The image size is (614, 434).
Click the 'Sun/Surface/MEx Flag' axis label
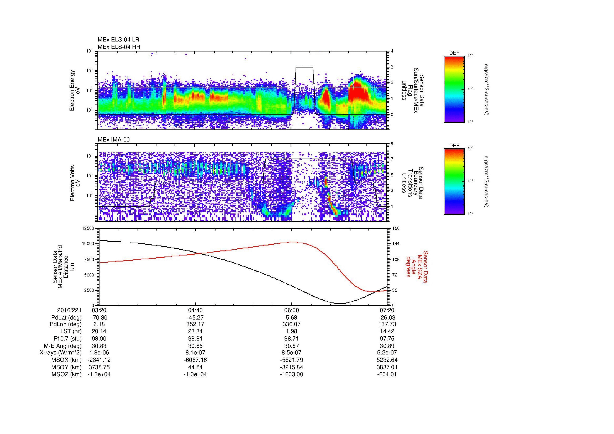pos(413,90)
